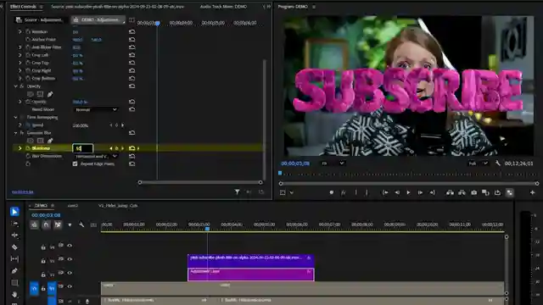Click the Program monitor timecode 00;00;03;08
Image resolution: width=543 pixels, height=305 pixels.
(x=295, y=164)
